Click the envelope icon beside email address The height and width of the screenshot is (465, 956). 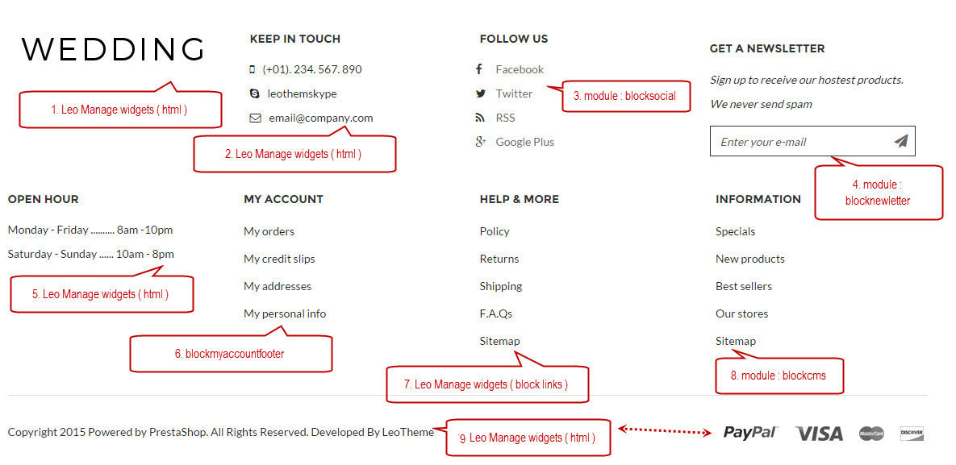click(256, 118)
